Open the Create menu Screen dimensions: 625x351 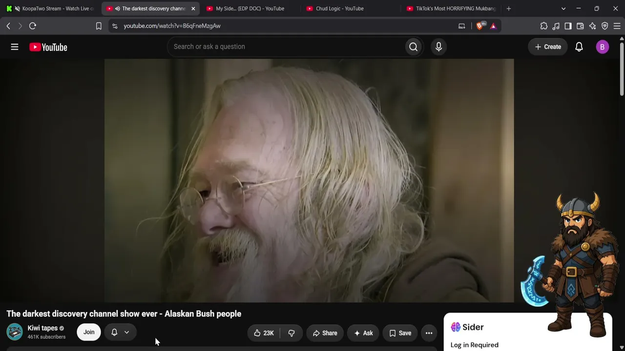(x=548, y=47)
